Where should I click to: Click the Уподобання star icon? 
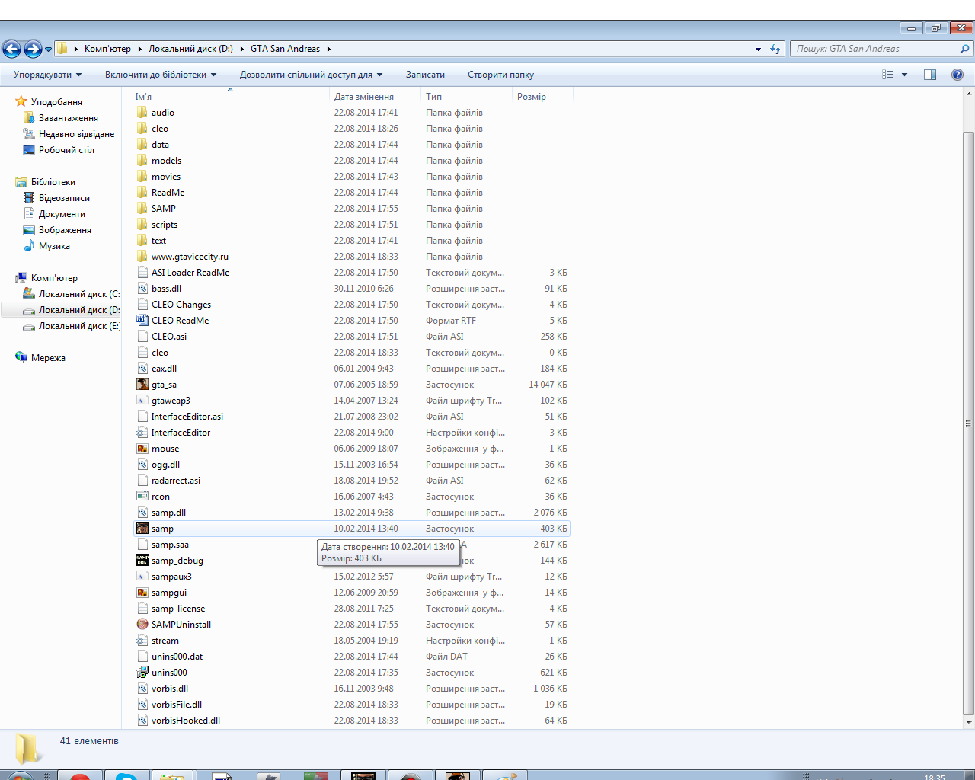[x=21, y=101]
